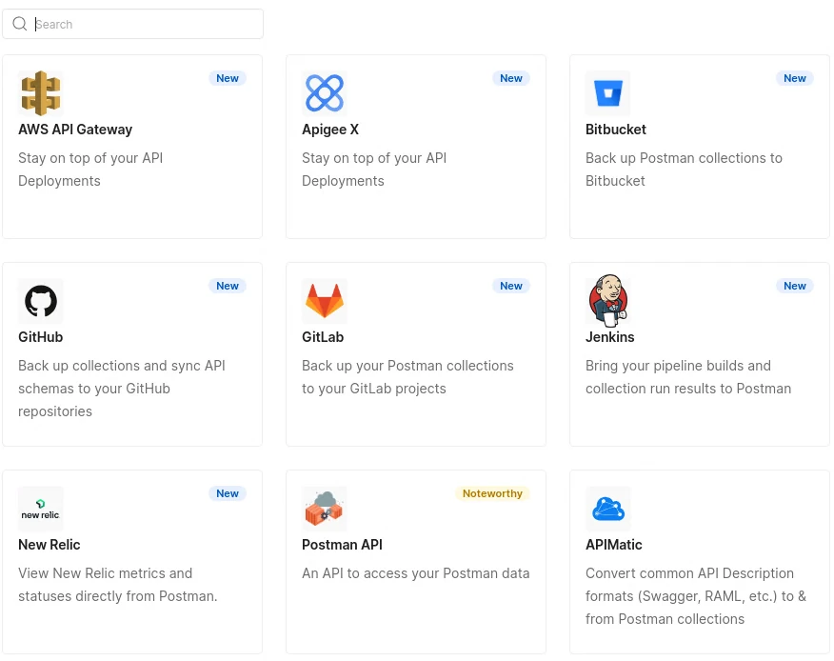
Task: Open the GitHub Octocat icon
Action: 40,301
